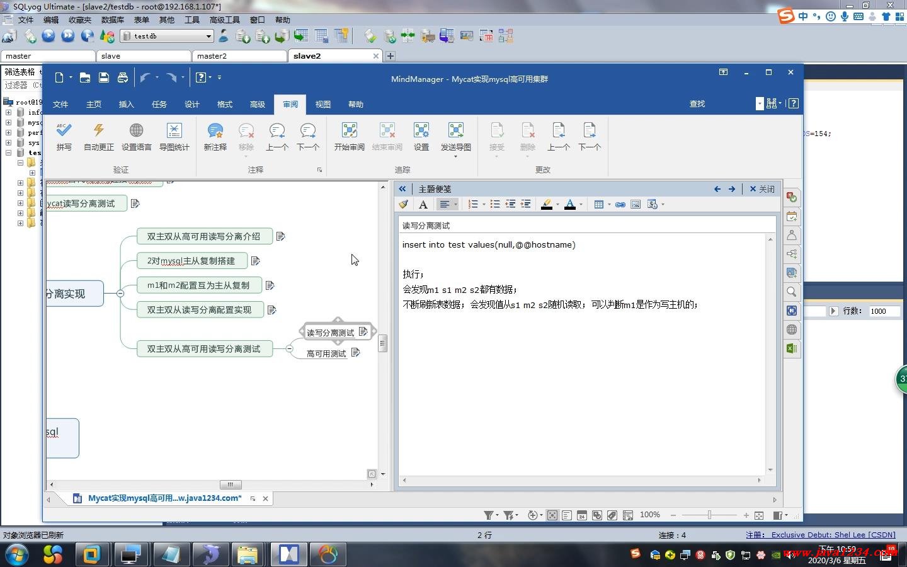
Task: Click the next comment (下一个) icon in Comments group
Action: 308,130
